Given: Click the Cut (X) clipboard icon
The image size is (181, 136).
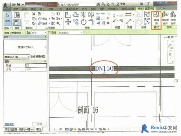Looking at the screenshot, I should [34, 14].
